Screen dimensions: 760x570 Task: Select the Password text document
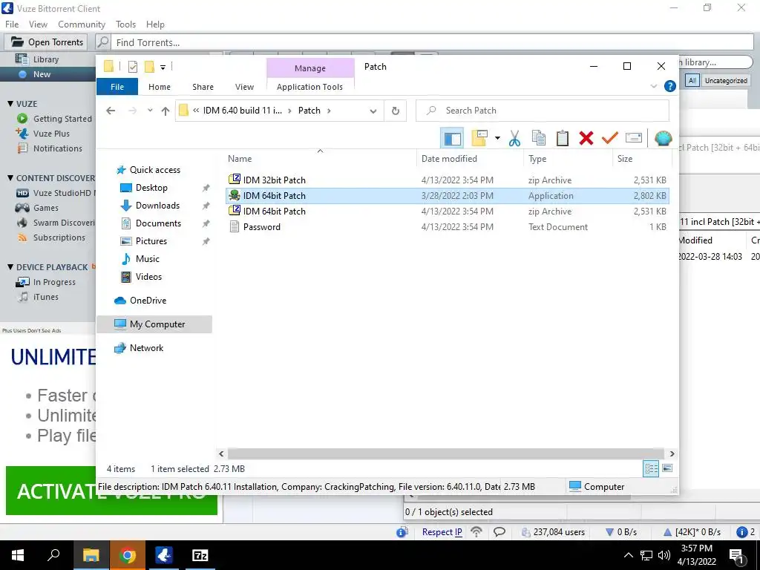448,227
